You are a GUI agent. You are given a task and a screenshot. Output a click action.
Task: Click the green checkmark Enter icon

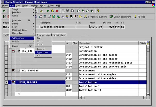click(x=4, y=11)
